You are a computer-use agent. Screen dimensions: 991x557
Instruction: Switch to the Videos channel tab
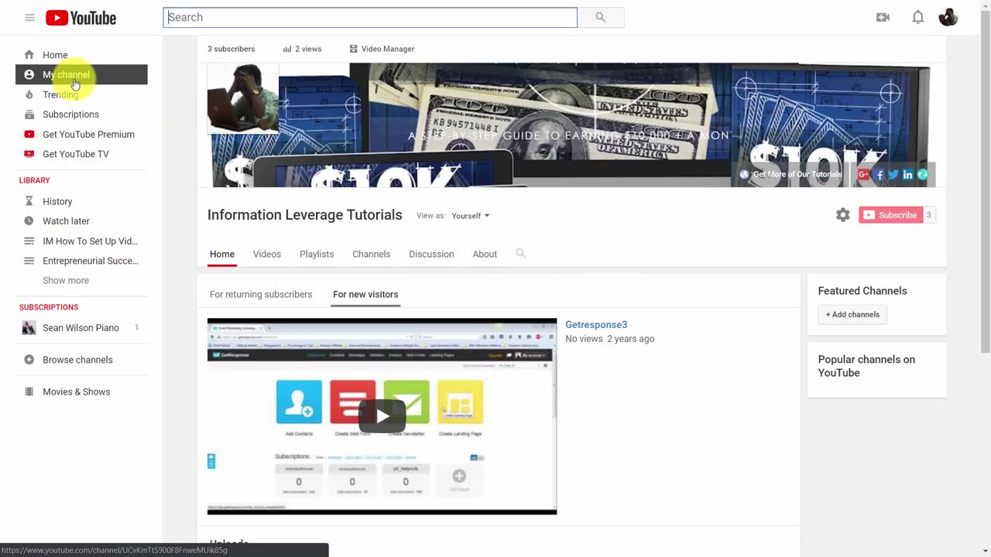[x=267, y=254]
